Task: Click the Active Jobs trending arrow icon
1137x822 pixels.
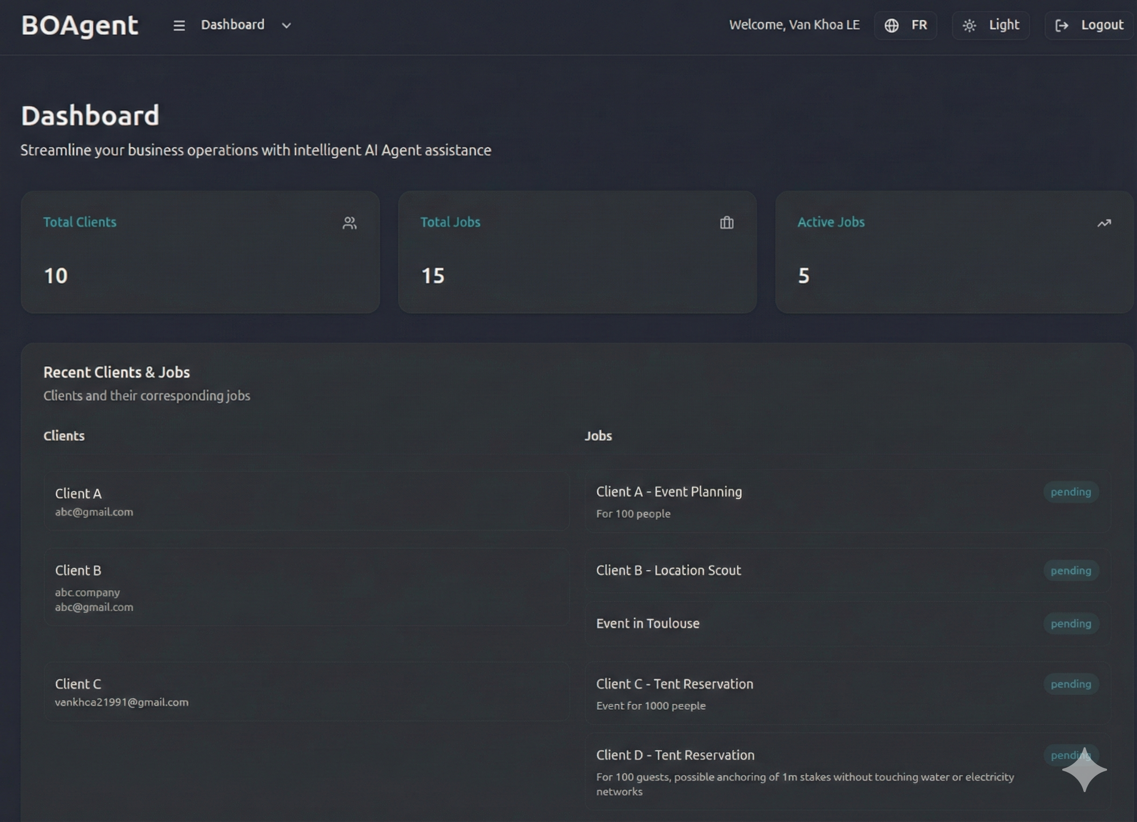Action: 1104,223
